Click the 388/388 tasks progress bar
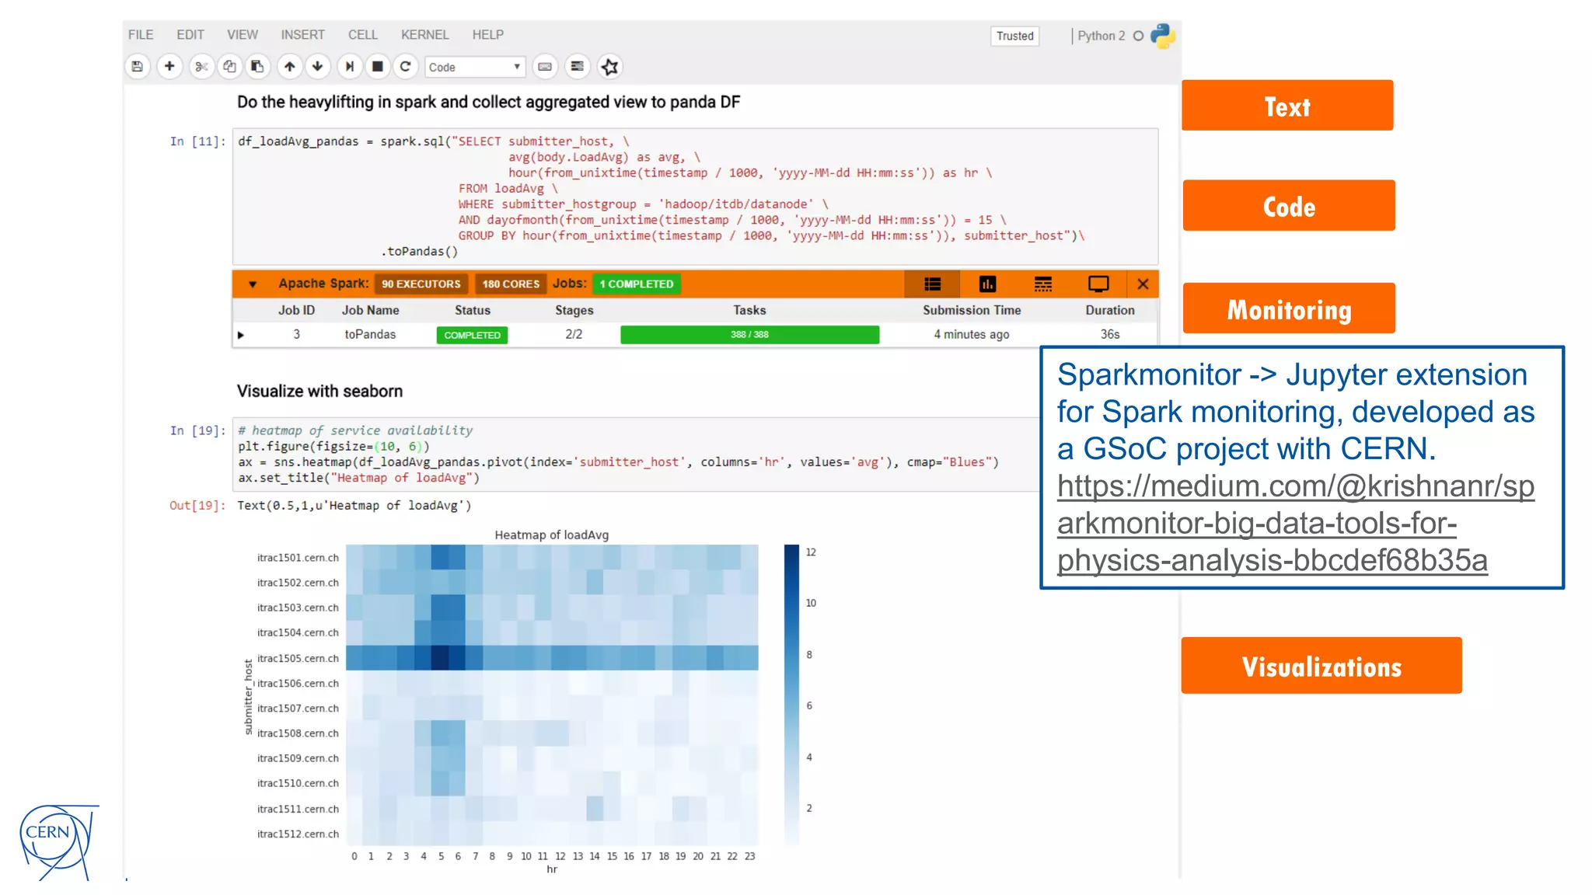This screenshot has width=1592, height=895. point(749,335)
